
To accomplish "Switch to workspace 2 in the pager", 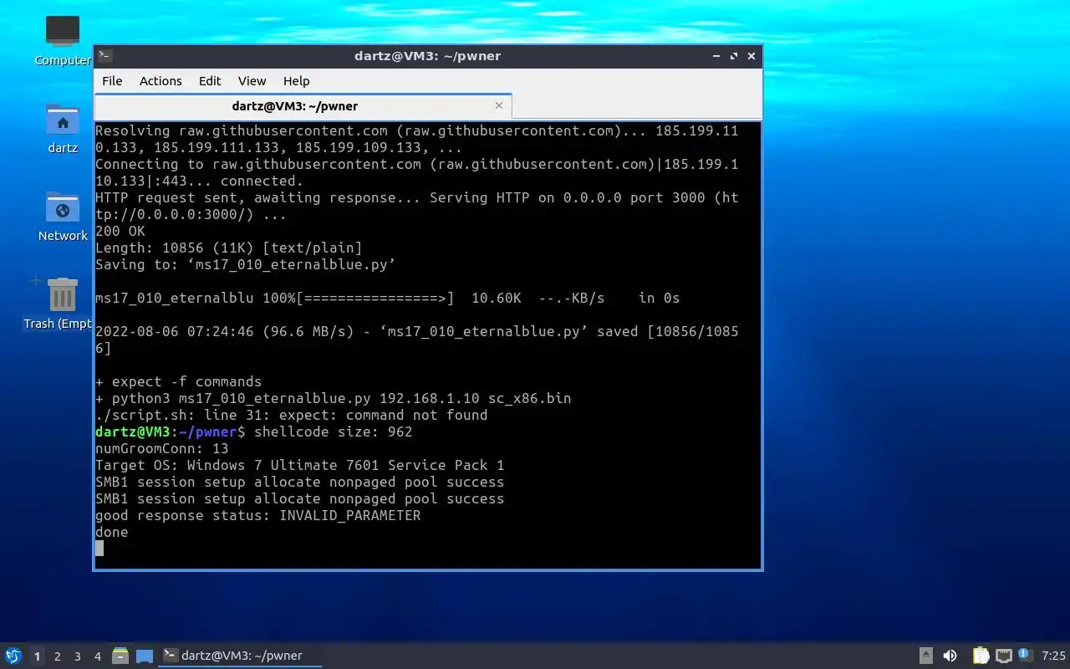I will tap(57, 656).
